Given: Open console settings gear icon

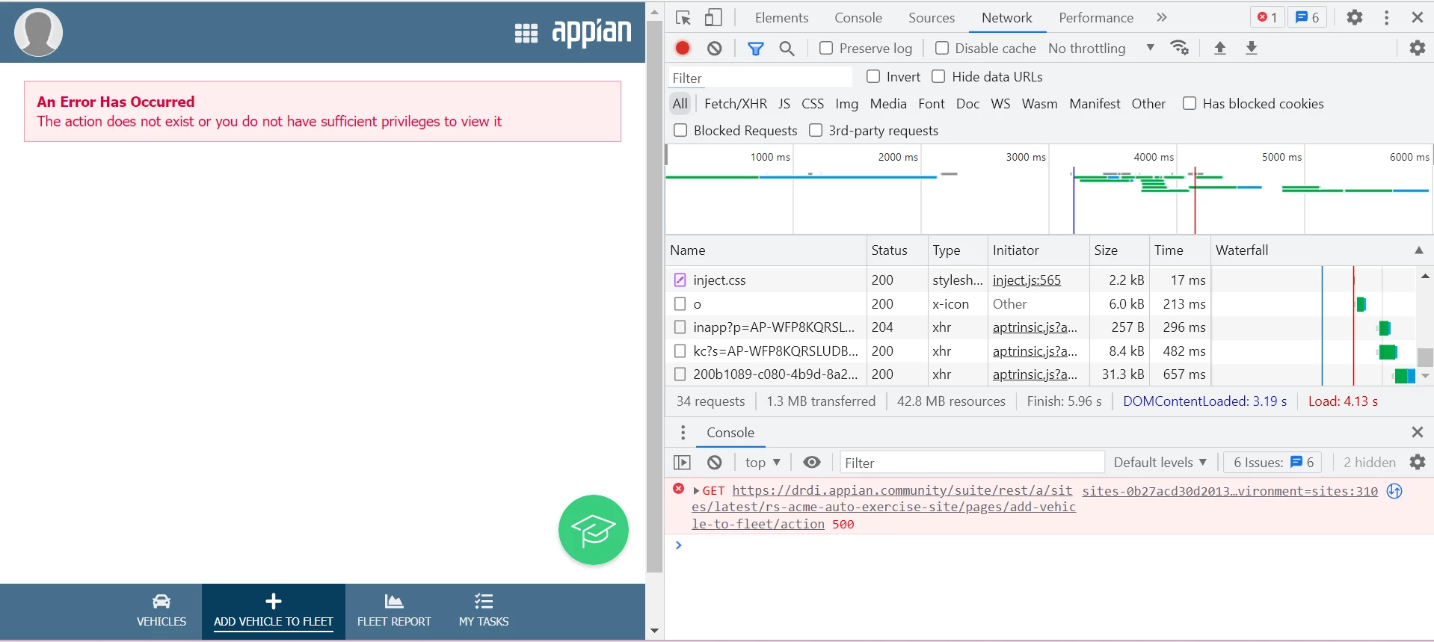Looking at the screenshot, I should click(1418, 463).
